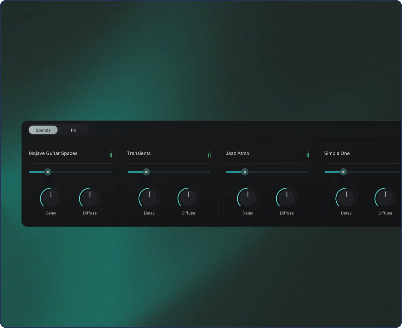Click the Simple One Diffuse knob

tap(385, 198)
